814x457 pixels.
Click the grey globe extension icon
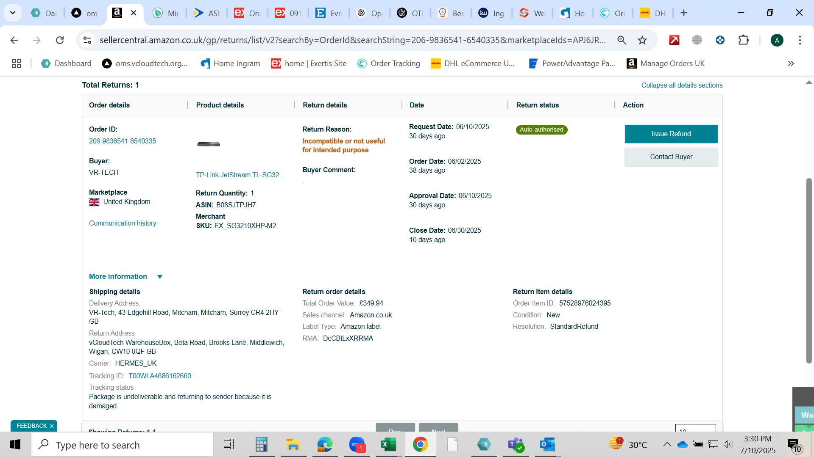tap(697, 40)
